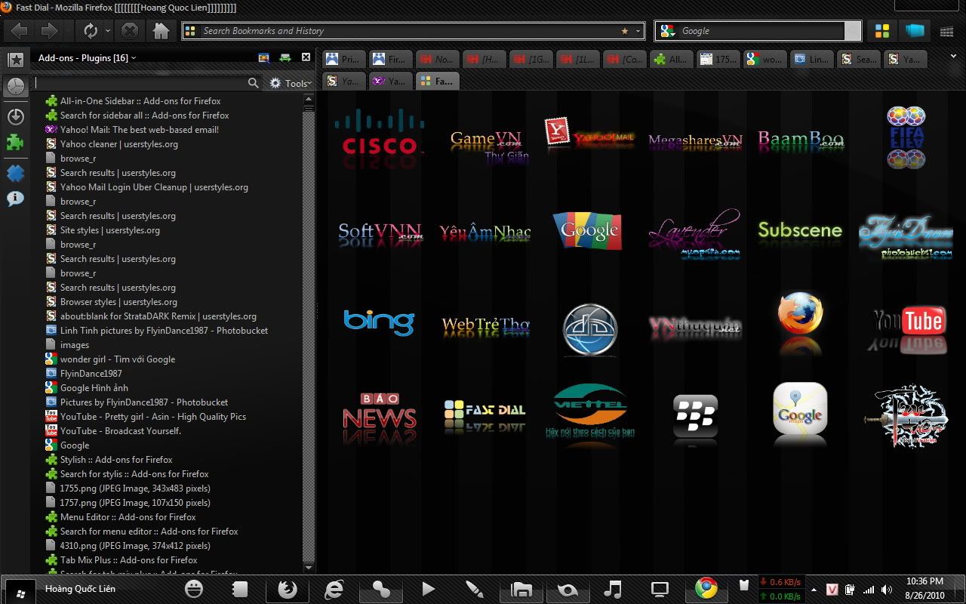Image resolution: width=966 pixels, height=604 pixels.
Task: Open the Bookmarks star sidebar panel
Action: 15,60
